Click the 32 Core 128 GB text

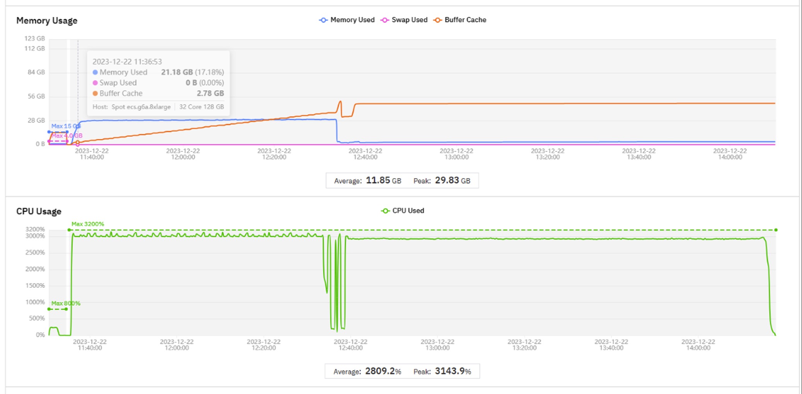201,107
